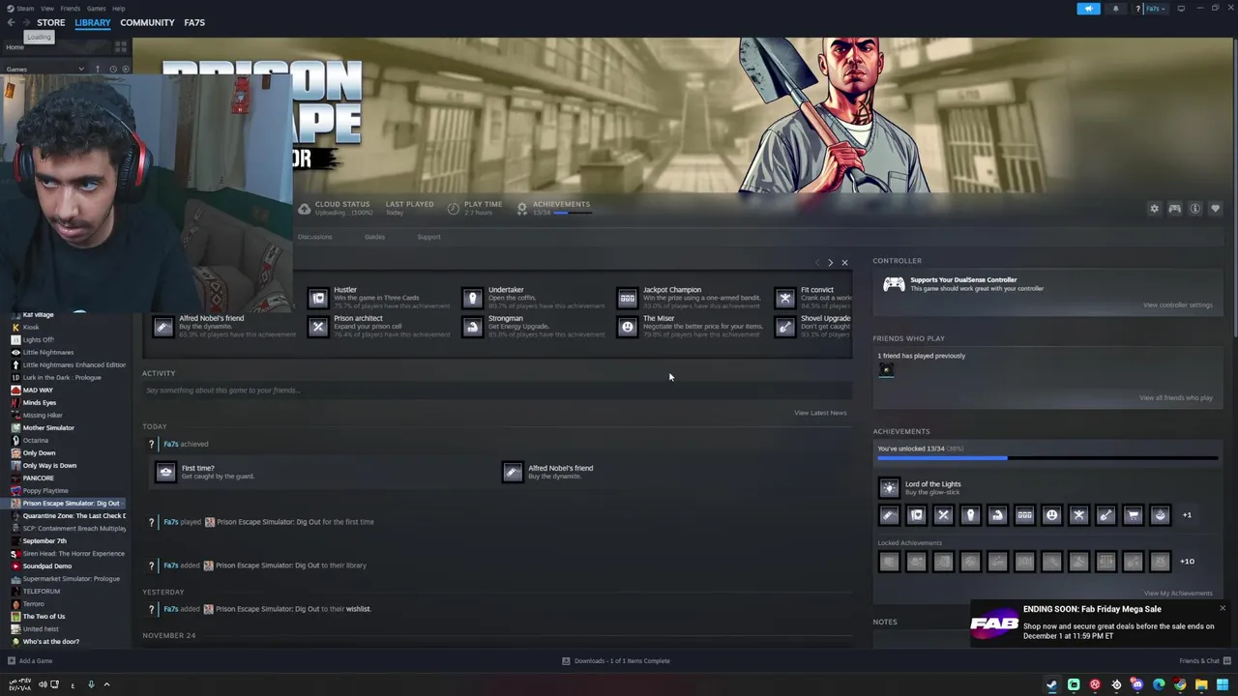
Task: Click the back navigation arrow
Action: pos(10,22)
